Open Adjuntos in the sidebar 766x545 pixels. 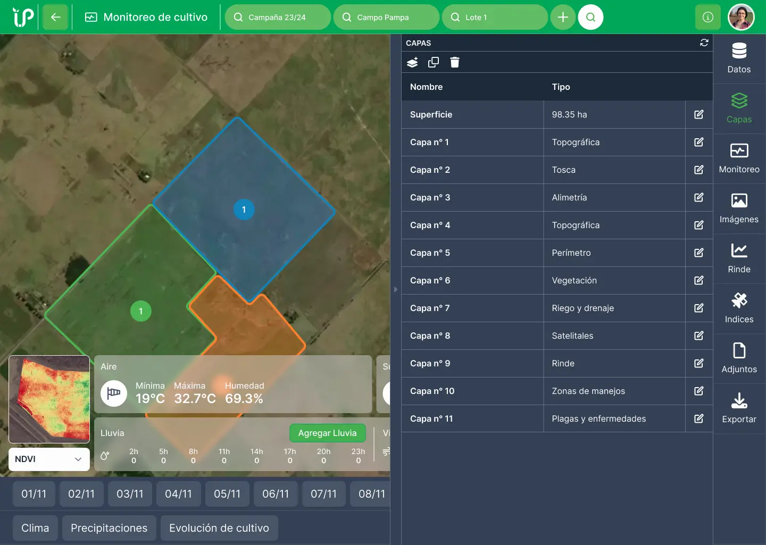(739, 358)
